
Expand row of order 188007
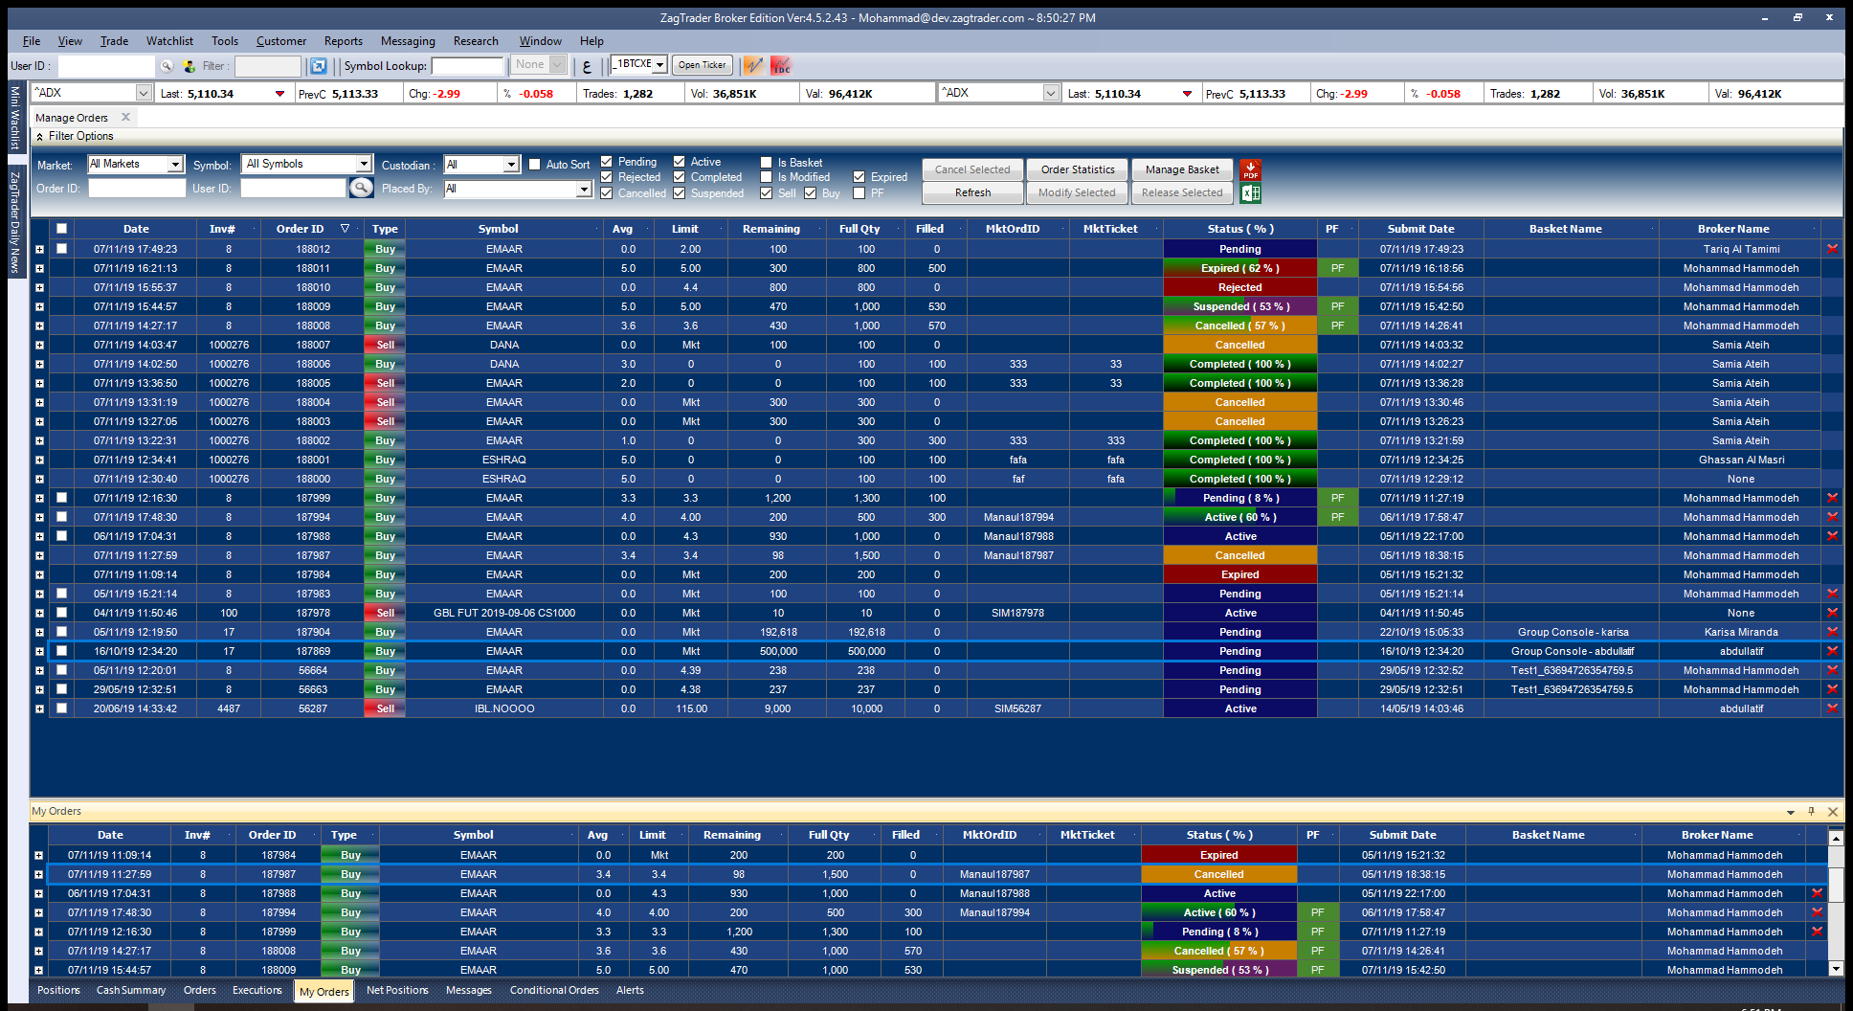(39, 345)
